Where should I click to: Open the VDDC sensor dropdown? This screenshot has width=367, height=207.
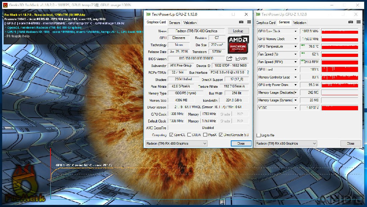[296, 108]
